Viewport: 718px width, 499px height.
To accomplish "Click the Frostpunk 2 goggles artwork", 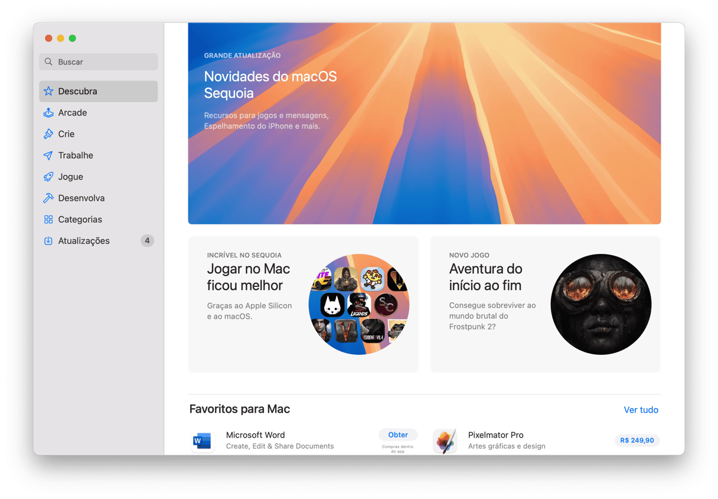I will coord(601,304).
